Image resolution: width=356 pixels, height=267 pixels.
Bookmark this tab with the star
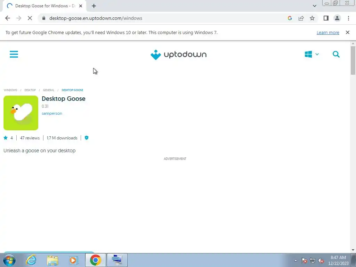(x=312, y=18)
